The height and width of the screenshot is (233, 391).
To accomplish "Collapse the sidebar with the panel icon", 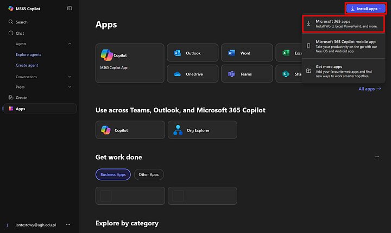I will point(70,9).
